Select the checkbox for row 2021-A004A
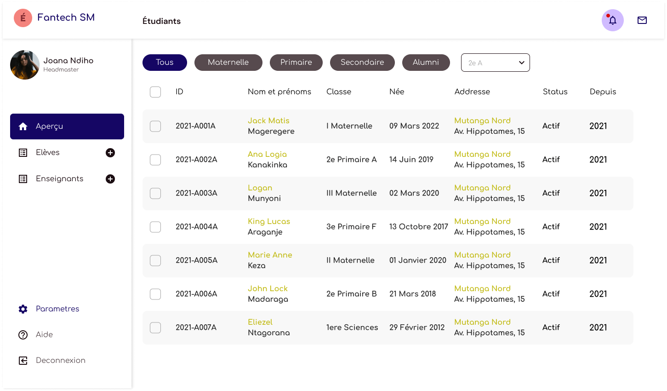 click(155, 227)
